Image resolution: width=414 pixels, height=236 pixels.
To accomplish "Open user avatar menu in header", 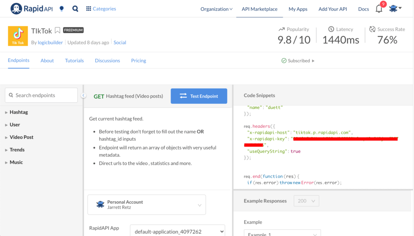I will [395, 8].
